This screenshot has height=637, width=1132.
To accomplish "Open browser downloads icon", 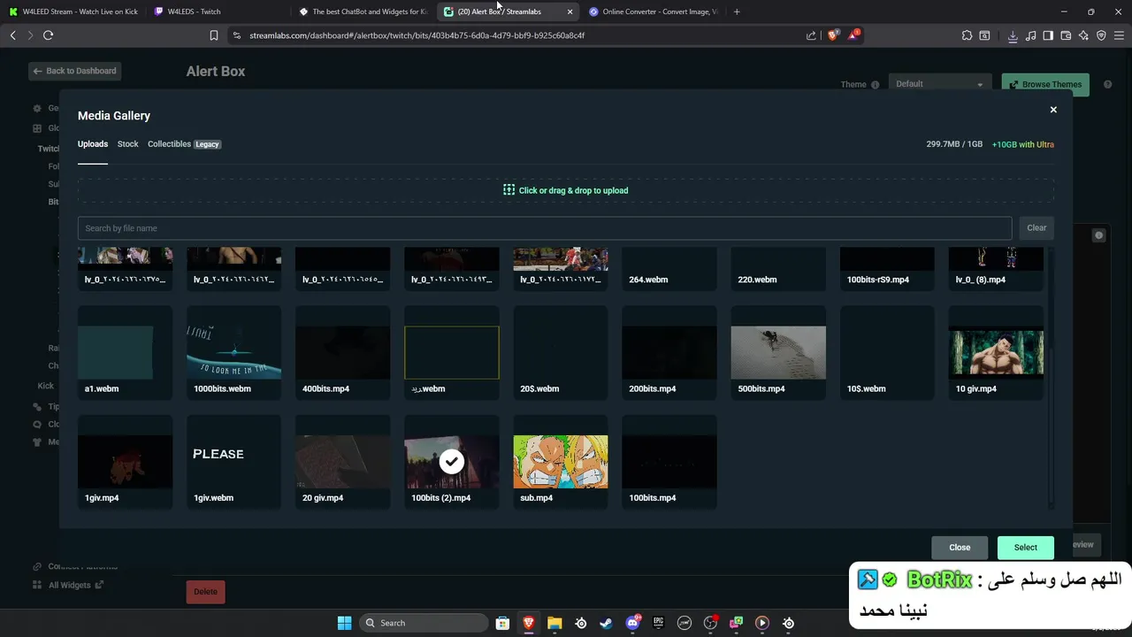I will click(1013, 35).
